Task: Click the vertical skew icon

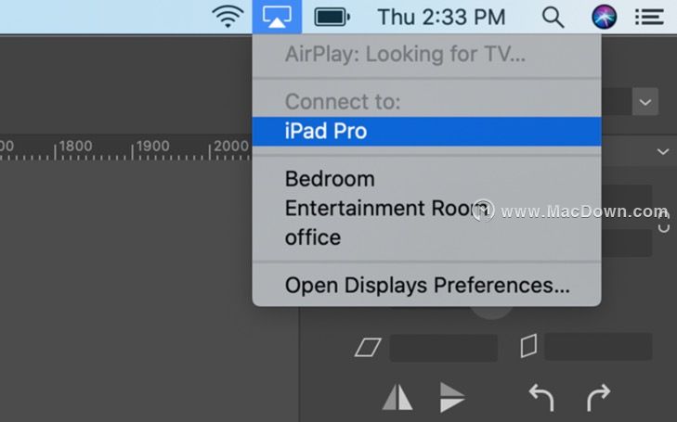Action: (x=529, y=346)
